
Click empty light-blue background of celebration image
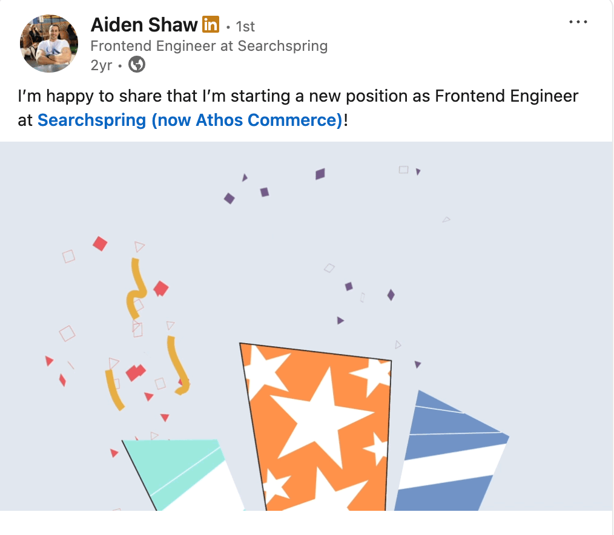(x=515, y=272)
